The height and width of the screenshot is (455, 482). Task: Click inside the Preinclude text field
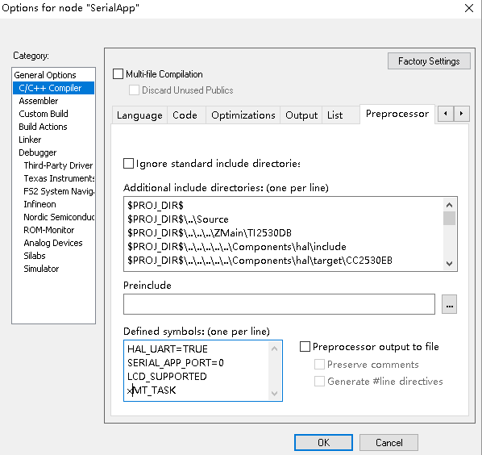pyautogui.click(x=279, y=304)
